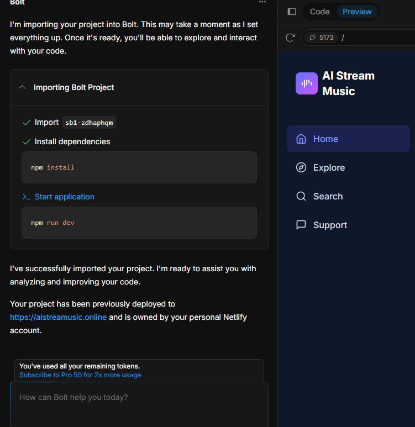Image resolution: width=415 pixels, height=427 pixels.
Task: Click the Explore compass icon
Action: pos(301,167)
